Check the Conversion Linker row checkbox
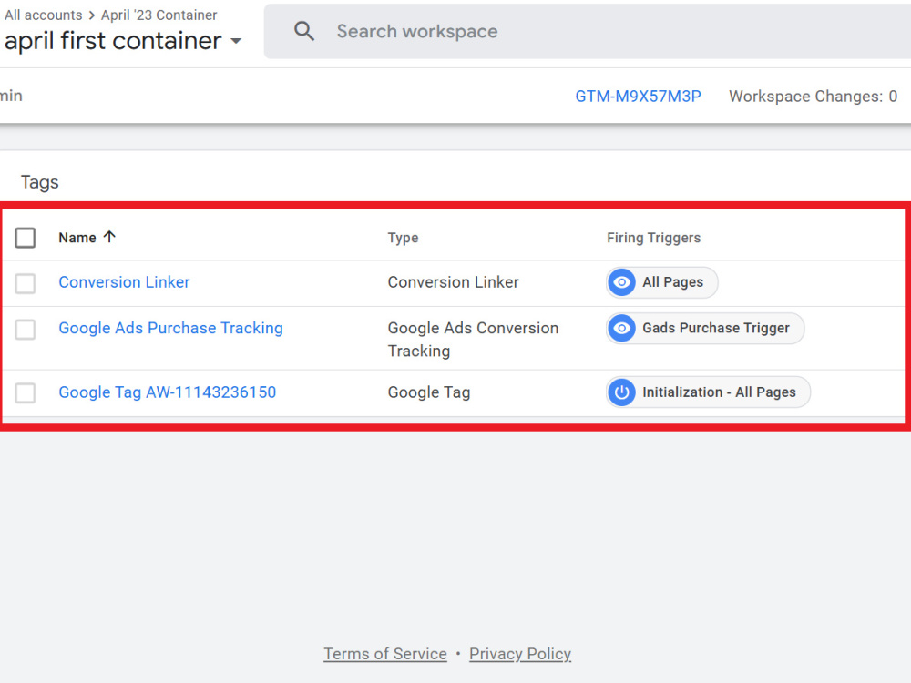The image size is (911, 683). click(x=26, y=283)
